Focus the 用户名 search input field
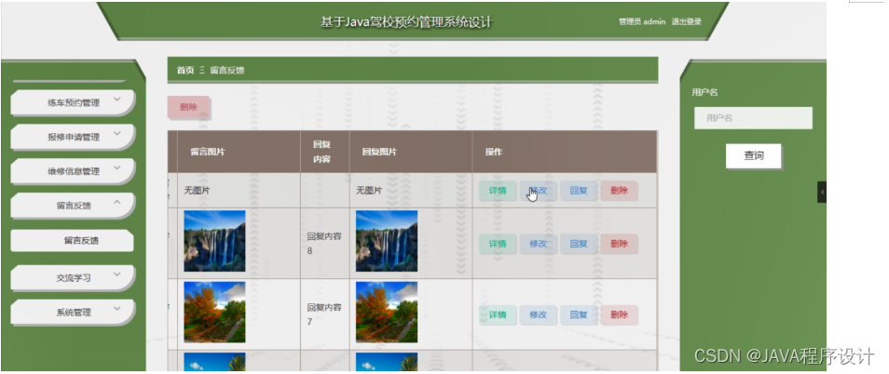 753,118
